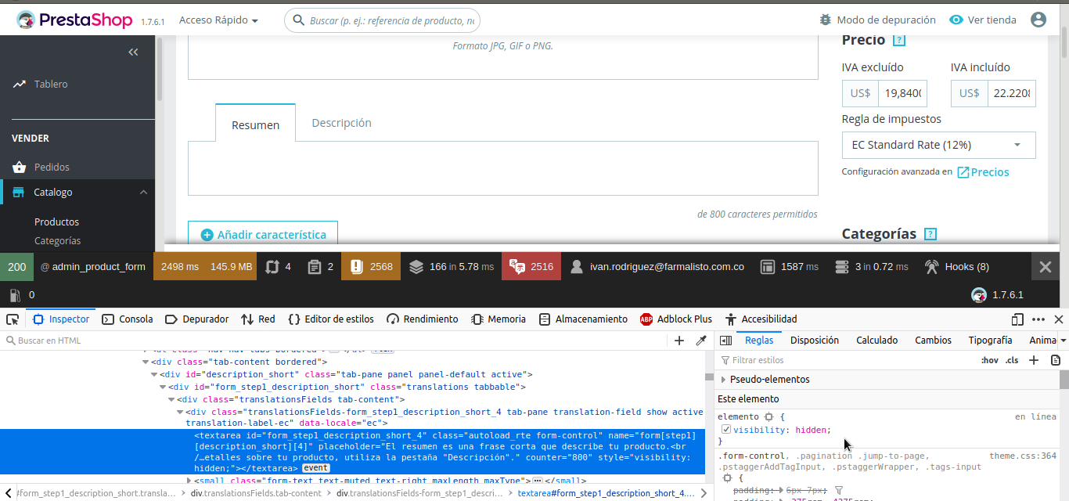Click the eyedropper icon in Inspector

(701, 341)
